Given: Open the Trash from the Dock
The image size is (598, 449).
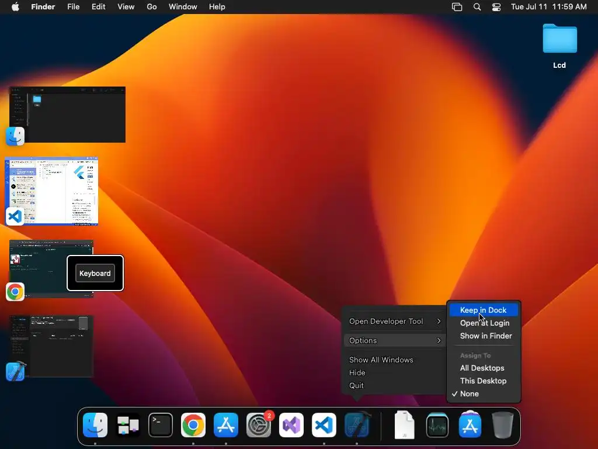Looking at the screenshot, I should pyautogui.click(x=503, y=425).
